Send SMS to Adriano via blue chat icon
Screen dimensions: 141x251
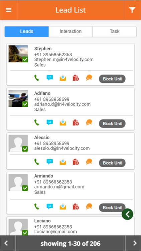tap(50, 122)
